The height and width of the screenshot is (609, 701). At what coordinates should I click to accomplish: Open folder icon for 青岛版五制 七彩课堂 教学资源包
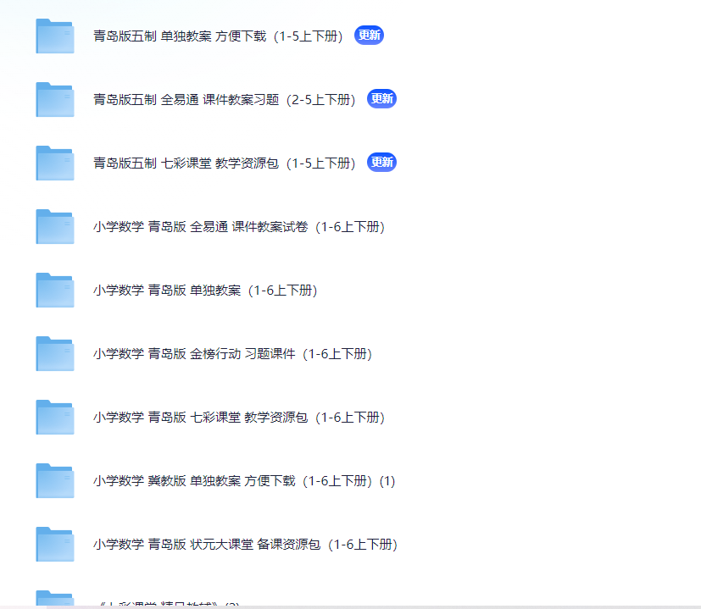55,163
